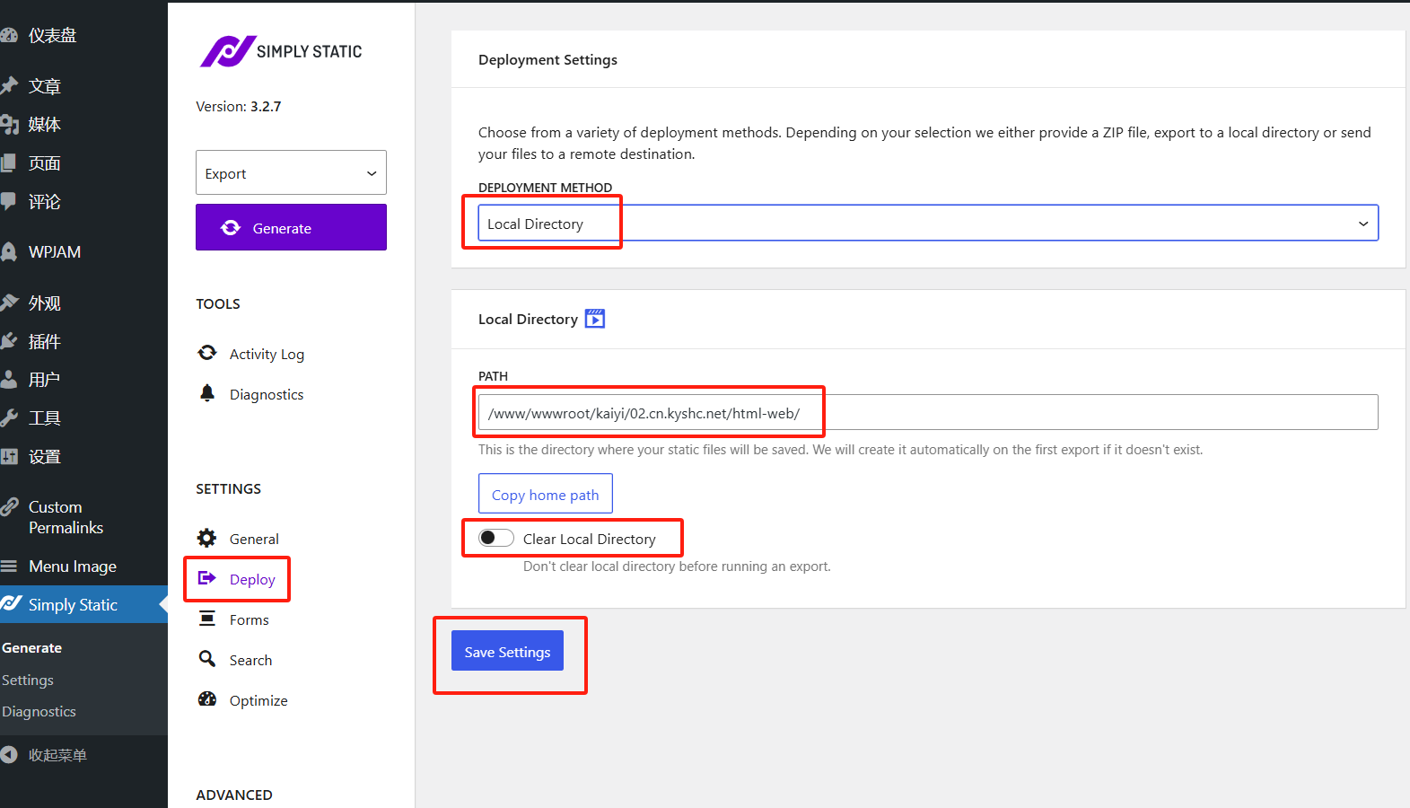The width and height of the screenshot is (1410, 808).
Task: Open the Generate submenu link
Action: 31,647
